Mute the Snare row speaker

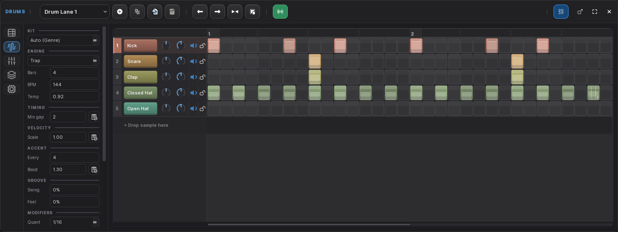(193, 61)
